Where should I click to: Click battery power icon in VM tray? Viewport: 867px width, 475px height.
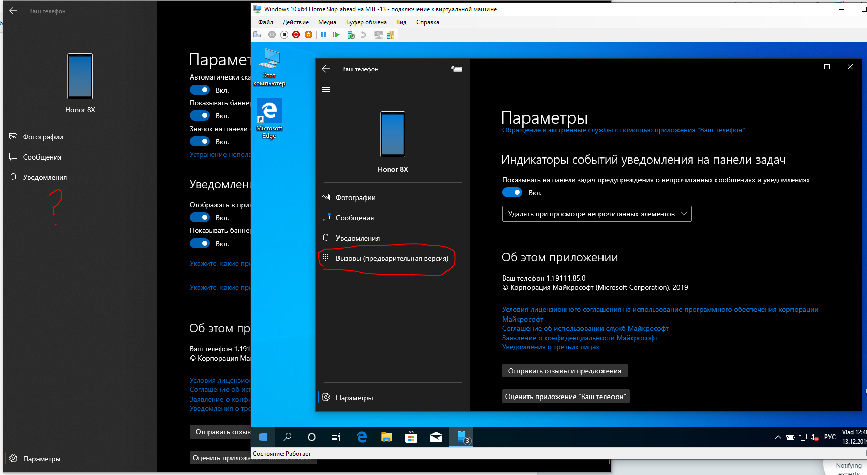790,437
